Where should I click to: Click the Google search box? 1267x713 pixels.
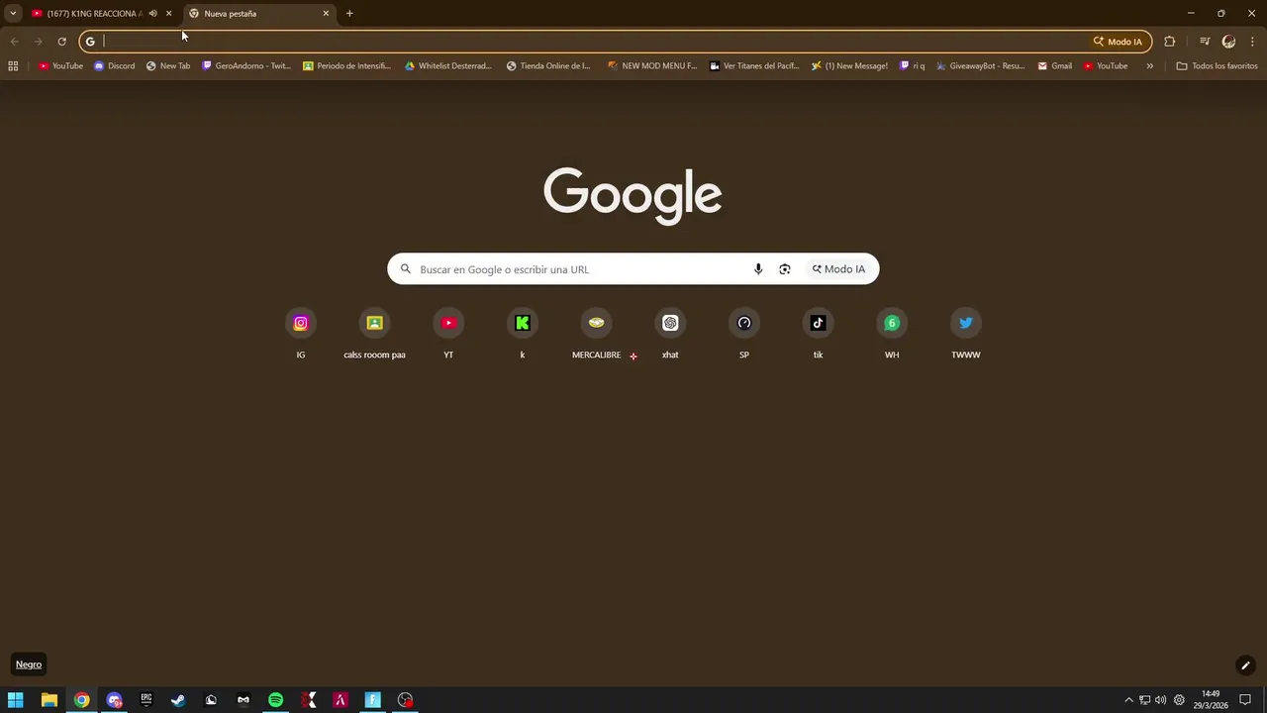[x=633, y=269]
